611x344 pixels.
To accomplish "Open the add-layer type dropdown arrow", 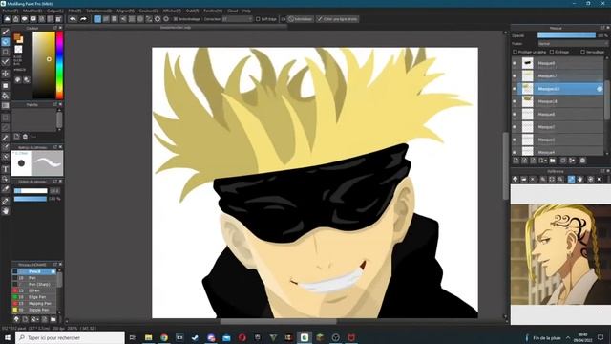I will [544, 161].
